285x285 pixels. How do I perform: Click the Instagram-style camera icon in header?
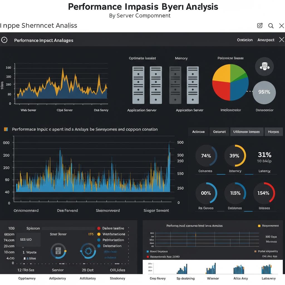(260, 26)
